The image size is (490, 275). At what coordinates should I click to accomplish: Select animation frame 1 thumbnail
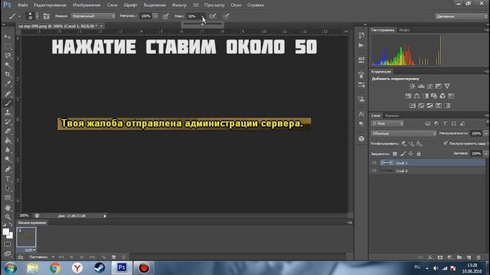pyautogui.click(x=26, y=238)
